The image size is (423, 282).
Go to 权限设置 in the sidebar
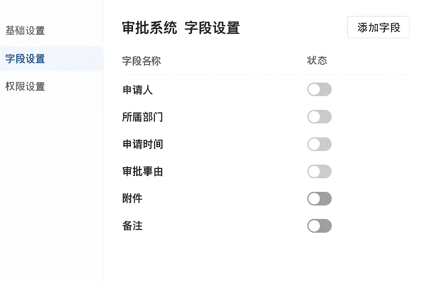coord(25,86)
